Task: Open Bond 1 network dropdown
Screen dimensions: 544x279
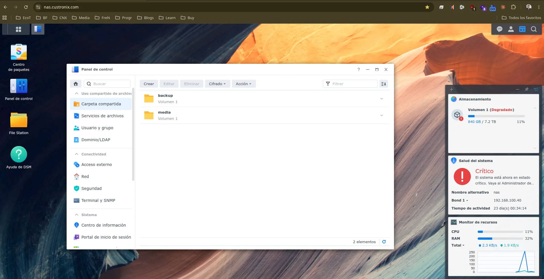Action: pyautogui.click(x=460, y=200)
